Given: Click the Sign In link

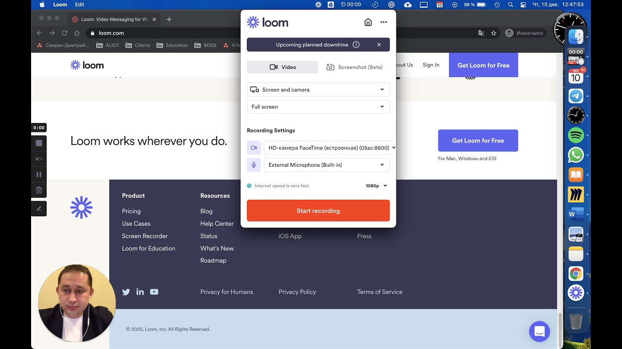Looking at the screenshot, I should click(x=431, y=65).
